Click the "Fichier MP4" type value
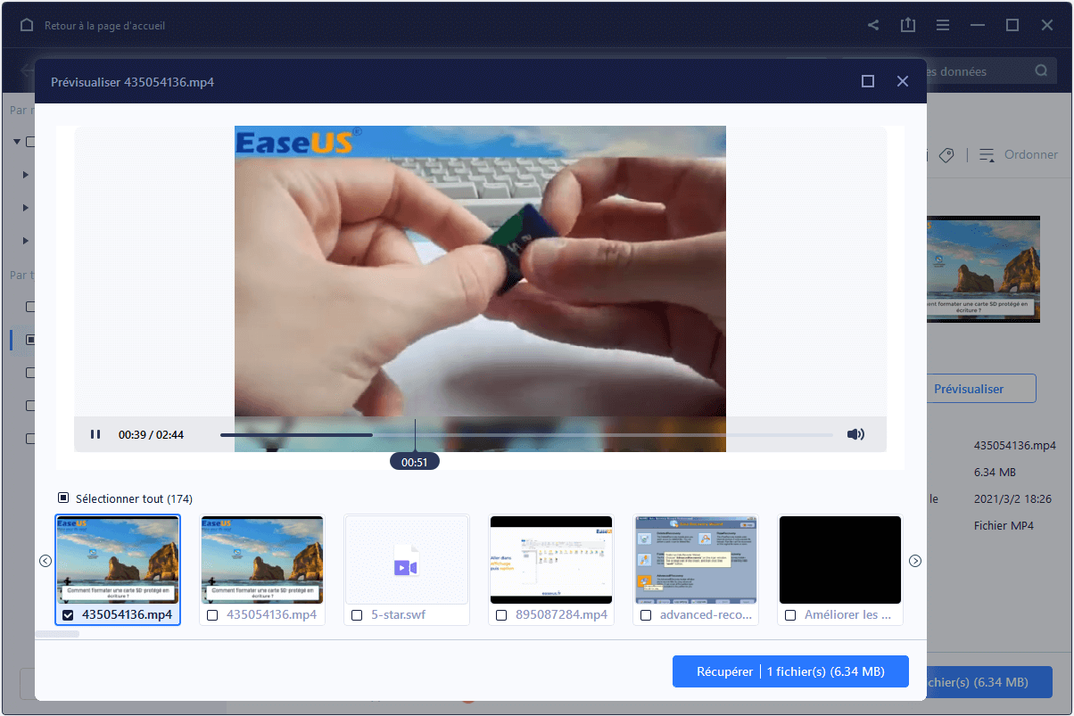The image size is (1074, 716). coord(1004,526)
